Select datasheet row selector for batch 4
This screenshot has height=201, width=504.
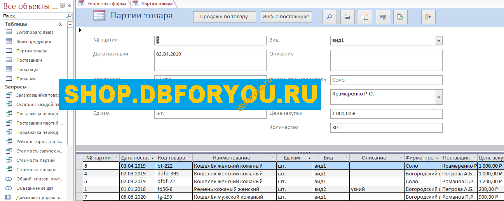80,173
